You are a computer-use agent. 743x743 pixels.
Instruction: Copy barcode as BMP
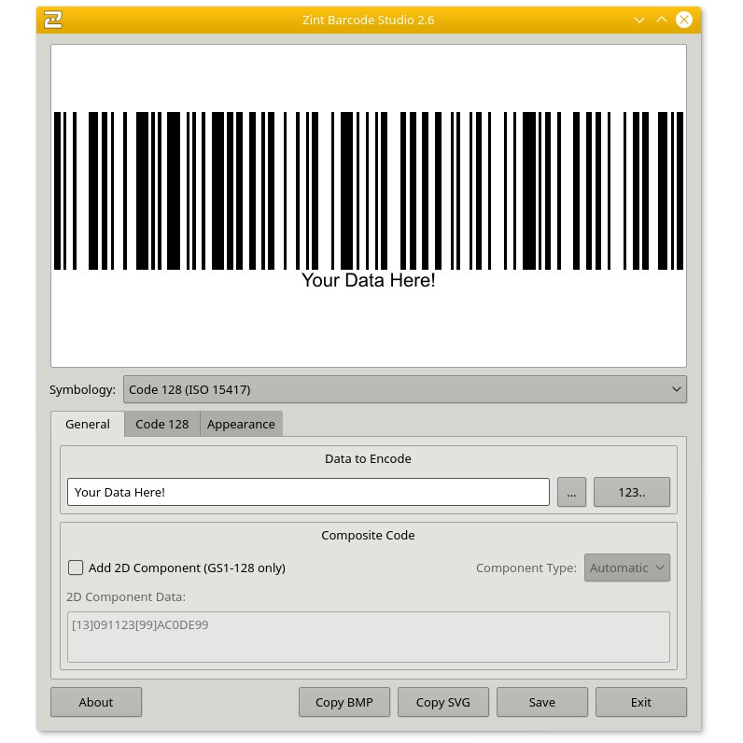coord(344,702)
